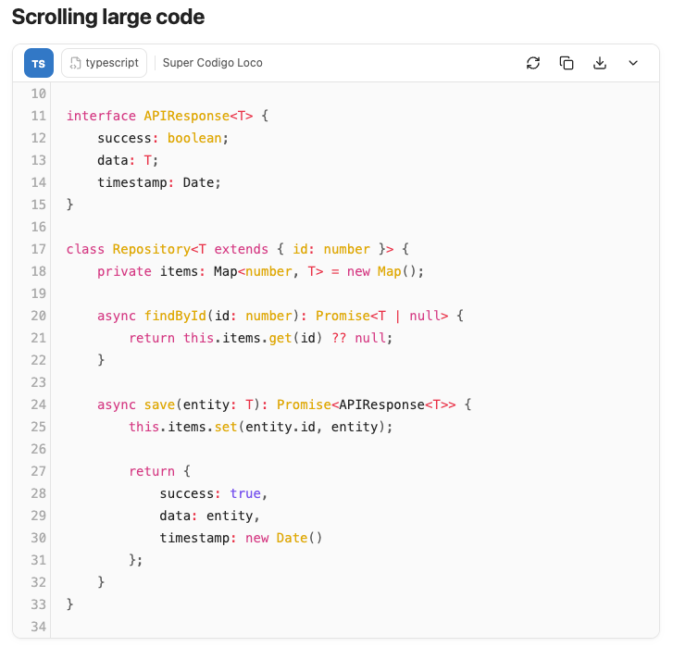The height and width of the screenshot is (647, 673).
Task: Click 'this.items.get(id)' on line 21
Action: pos(253,338)
